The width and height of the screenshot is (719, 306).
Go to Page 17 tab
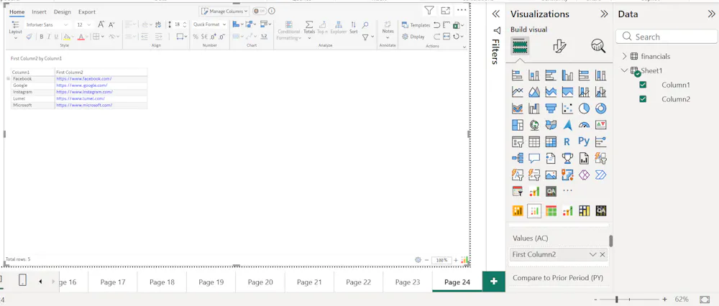113,282
